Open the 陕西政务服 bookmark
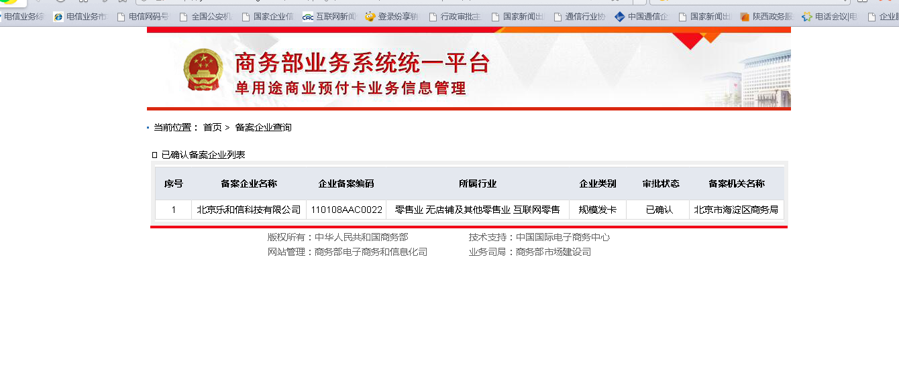Screen dimensions: 899x373 tap(767, 17)
